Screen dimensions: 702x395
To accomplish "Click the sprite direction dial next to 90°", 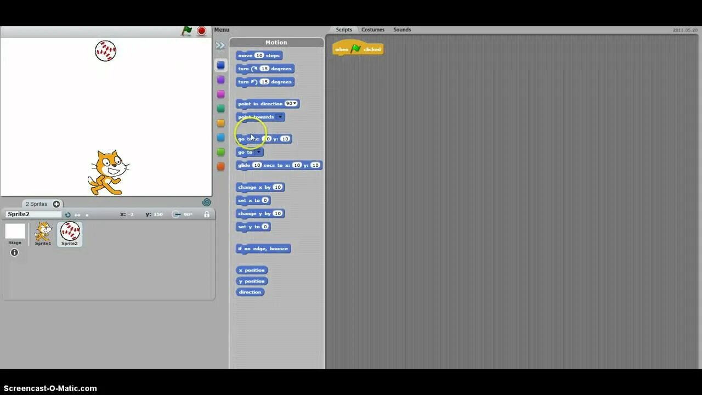I will pyautogui.click(x=176, y=215).
